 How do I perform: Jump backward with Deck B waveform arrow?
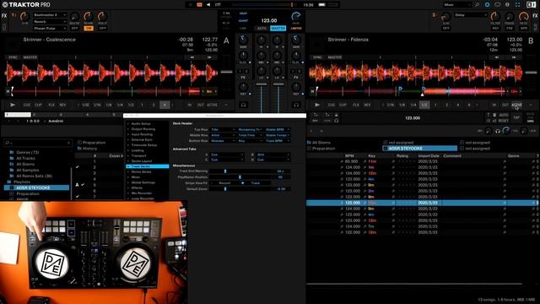[x=496, y=57]
